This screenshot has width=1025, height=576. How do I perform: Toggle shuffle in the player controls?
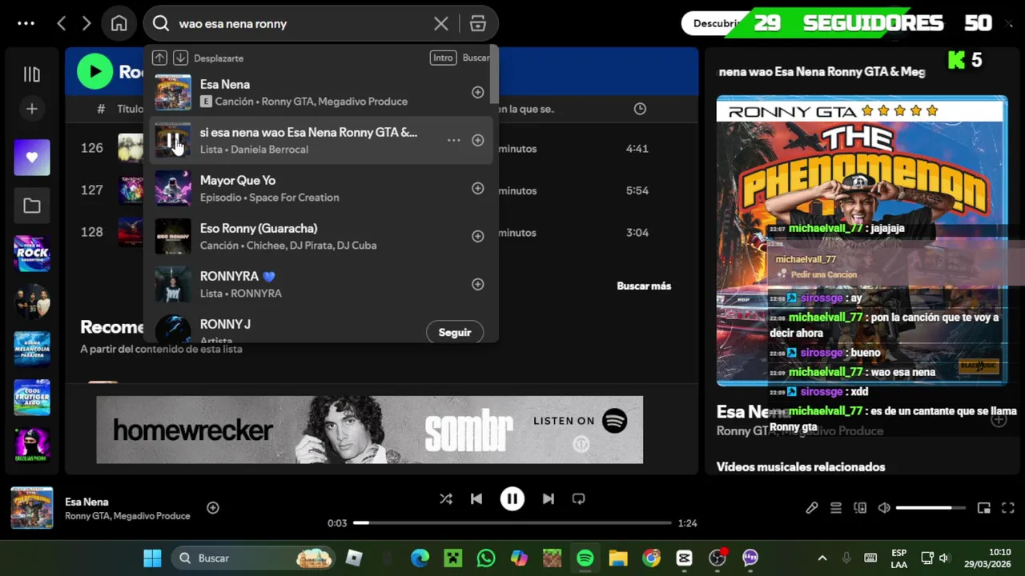pos(446,498)
